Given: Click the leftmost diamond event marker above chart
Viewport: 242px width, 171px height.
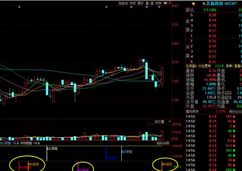Looking at the screenshot, I should (19, 7).
